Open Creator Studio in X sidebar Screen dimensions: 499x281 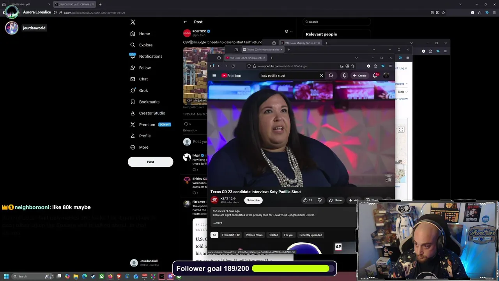coord(147,113)
